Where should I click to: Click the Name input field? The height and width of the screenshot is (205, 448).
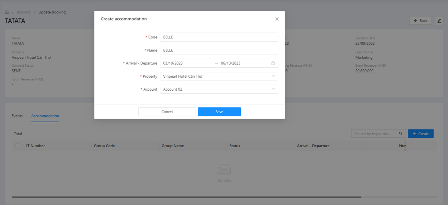[219, 50]
